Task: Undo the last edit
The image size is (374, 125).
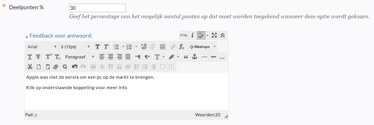Action: click(x=75, y=67)
